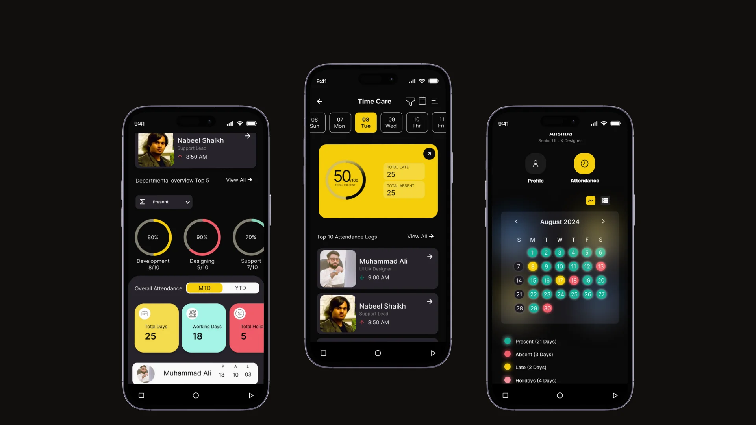This screenshot has width=756, height=425.
Task: Click View All departmental overview button
Action: pos(239,179)
